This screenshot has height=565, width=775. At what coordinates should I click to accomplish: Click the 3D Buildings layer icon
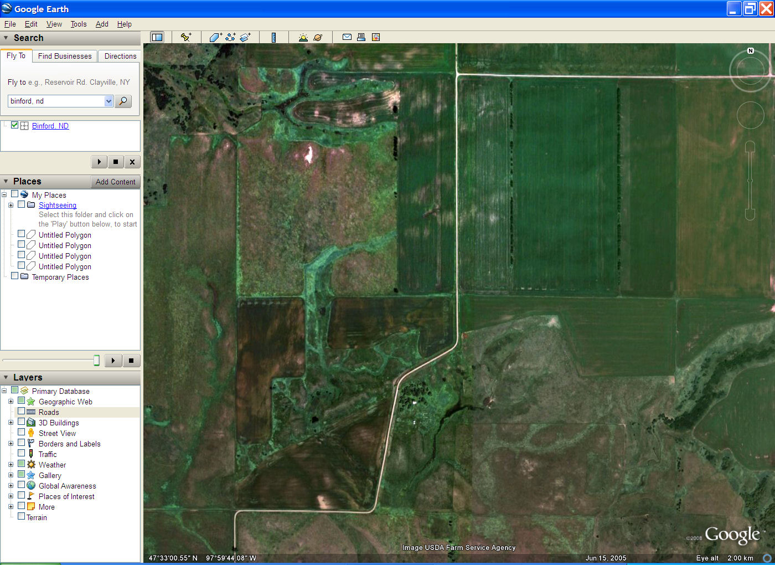tap(31, 423)
